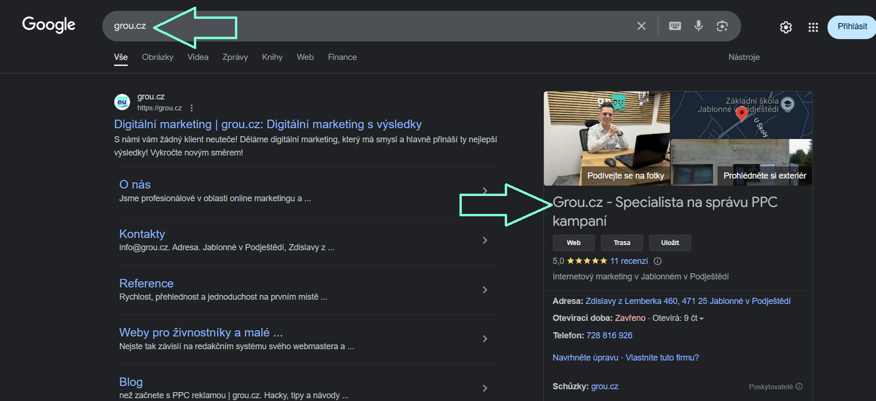The height and width of the screenshot is (401, 876).
Task: Click Navrhněte úpravu link
Action: [x=585, y=358]
